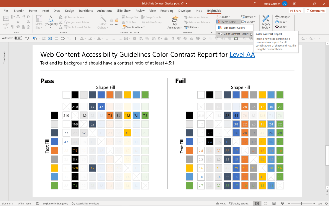Run the Accessibility checker from the status bar
This screenshot has width=329, height=206.
pyautogui.click(x=85, y=203)
